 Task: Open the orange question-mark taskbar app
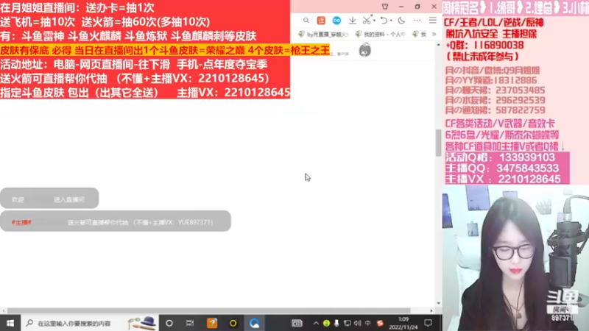pyautogui.click(x=212, y=323)
